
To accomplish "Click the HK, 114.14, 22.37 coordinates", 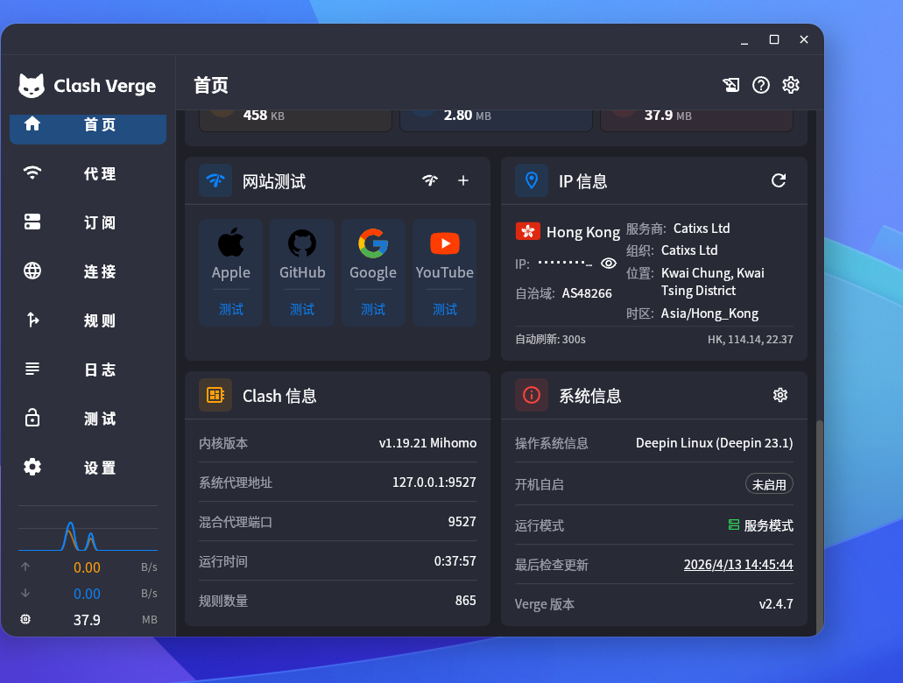I will pos(751,339).
